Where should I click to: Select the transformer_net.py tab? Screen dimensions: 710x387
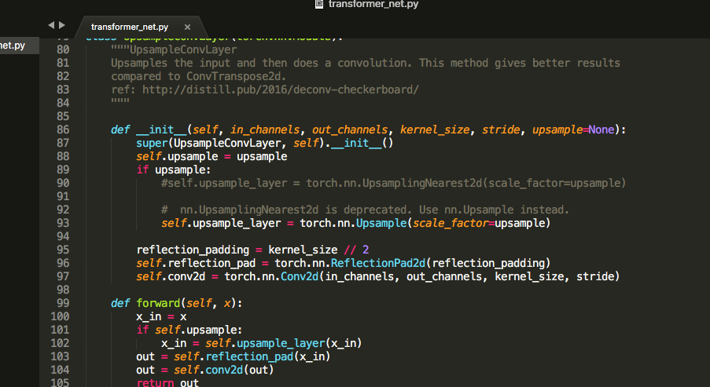click(x=130, y=27)
